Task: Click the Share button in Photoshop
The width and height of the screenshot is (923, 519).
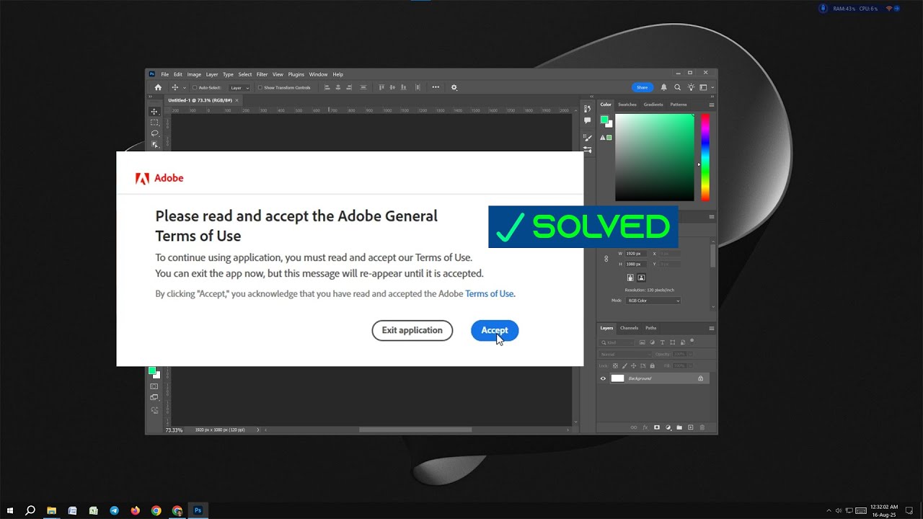Action: click(x=642, y=87)
